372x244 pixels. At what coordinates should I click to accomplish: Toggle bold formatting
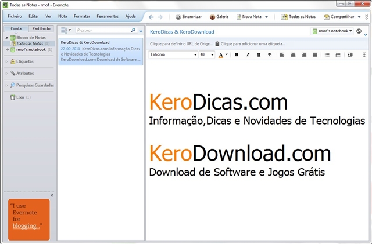[x=237, y=54]
